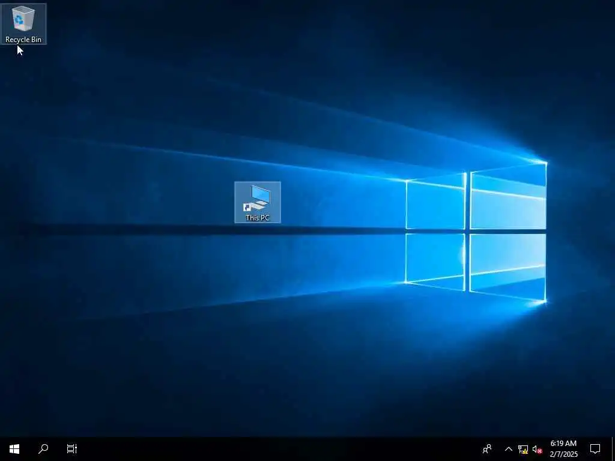
Task: Open the muted volume tray icon
Action: [537, 449]
